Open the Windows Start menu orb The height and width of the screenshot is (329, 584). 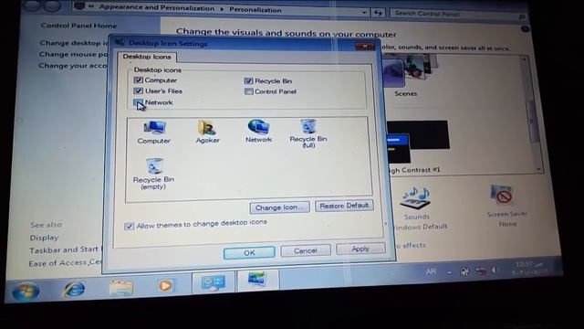26,291
